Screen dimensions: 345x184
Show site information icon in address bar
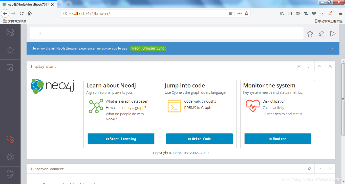pyautogui.click(x=65, y=13)
